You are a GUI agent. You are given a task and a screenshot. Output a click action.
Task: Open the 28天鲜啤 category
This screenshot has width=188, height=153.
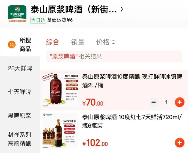tap(20, 68)
